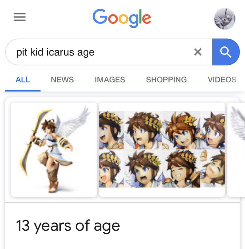Screen dimensions: 245x249
Task: Open the partially visible wing image
Action: [236, 150]
